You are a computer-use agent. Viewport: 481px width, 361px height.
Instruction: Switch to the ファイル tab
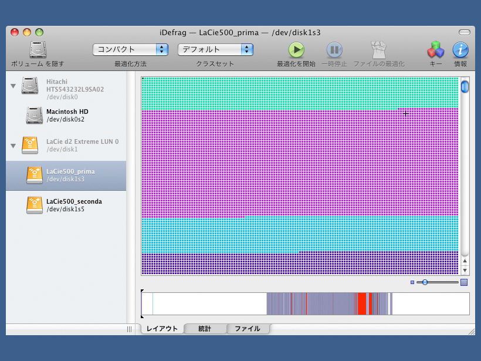[x=248, y=329]
